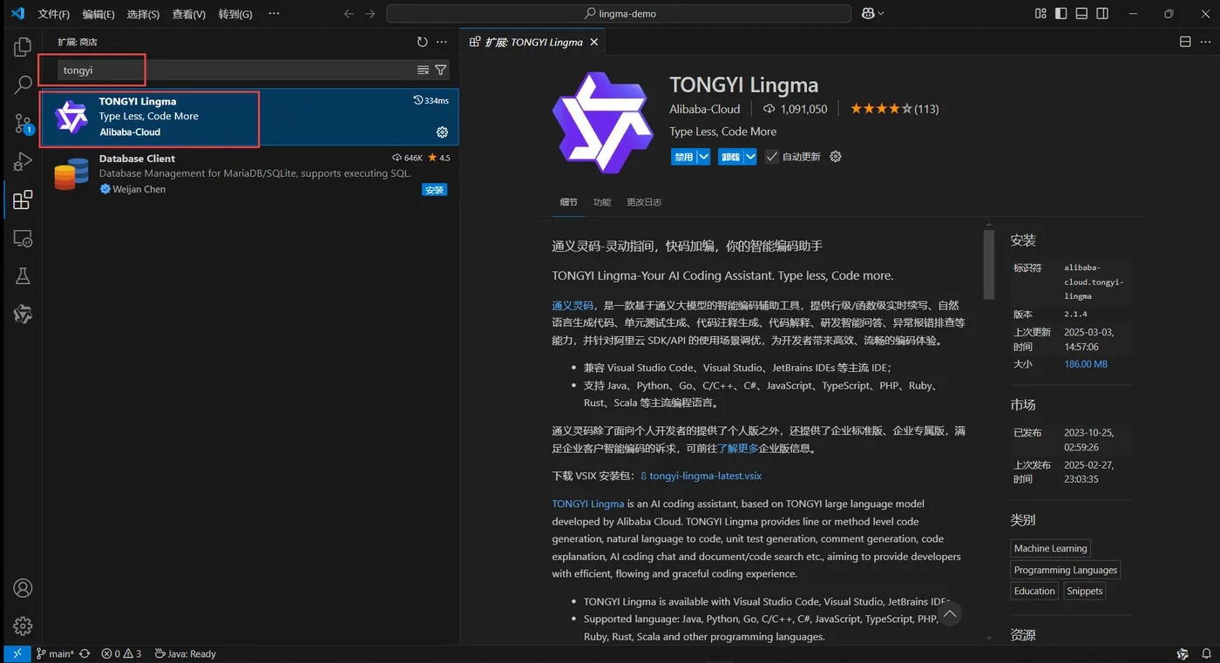Open the 选择(S) menu
Image resolution: width=1220 pixels, height=663 pixels.
coord(143,14)
